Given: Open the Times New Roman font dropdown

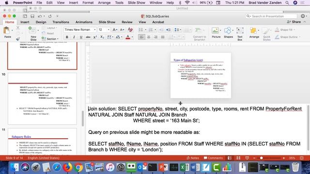Looking at the screenshot, I should tap(95, 30).
